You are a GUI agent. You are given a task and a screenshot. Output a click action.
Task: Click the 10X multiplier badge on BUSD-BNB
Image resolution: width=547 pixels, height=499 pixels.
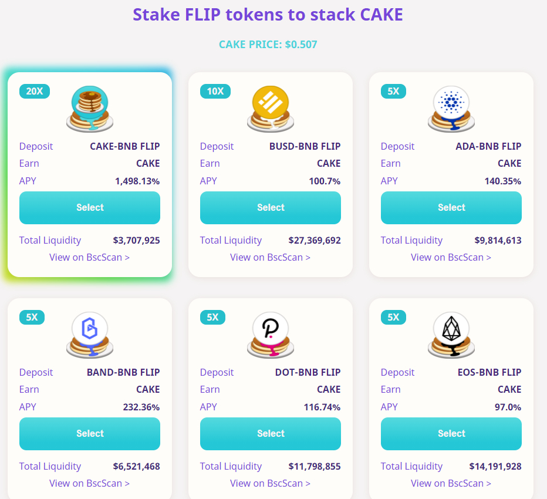tap(215, 91)
